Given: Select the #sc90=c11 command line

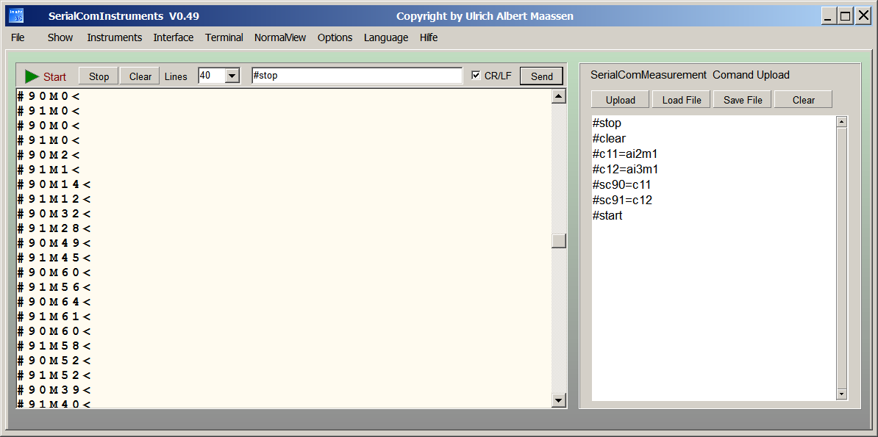Looking at the screenshot, I should click(621, 184).
